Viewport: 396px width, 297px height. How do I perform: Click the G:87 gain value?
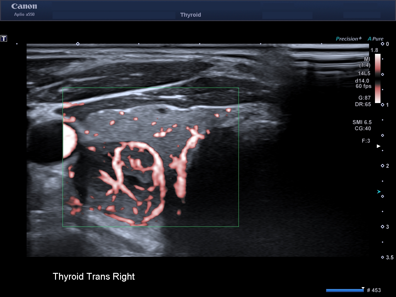coord(364,98)
